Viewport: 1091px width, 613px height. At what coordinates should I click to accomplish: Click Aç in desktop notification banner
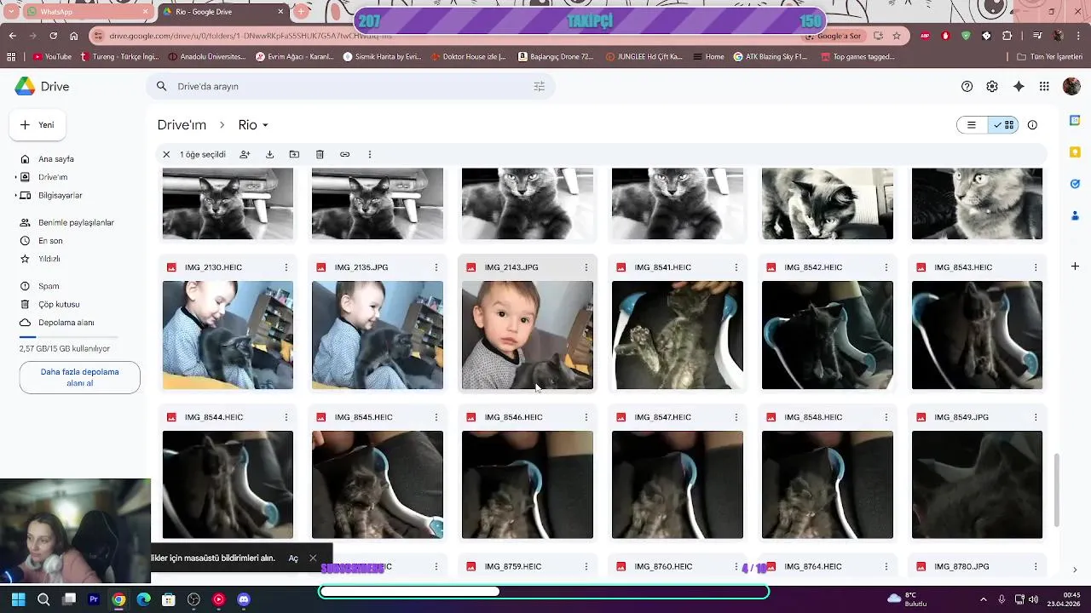[x=293, y=559]
